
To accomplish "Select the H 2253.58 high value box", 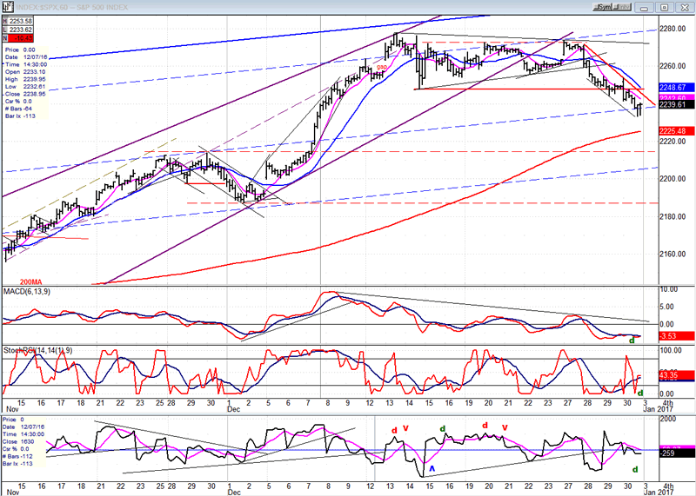I will pos(17,21).
